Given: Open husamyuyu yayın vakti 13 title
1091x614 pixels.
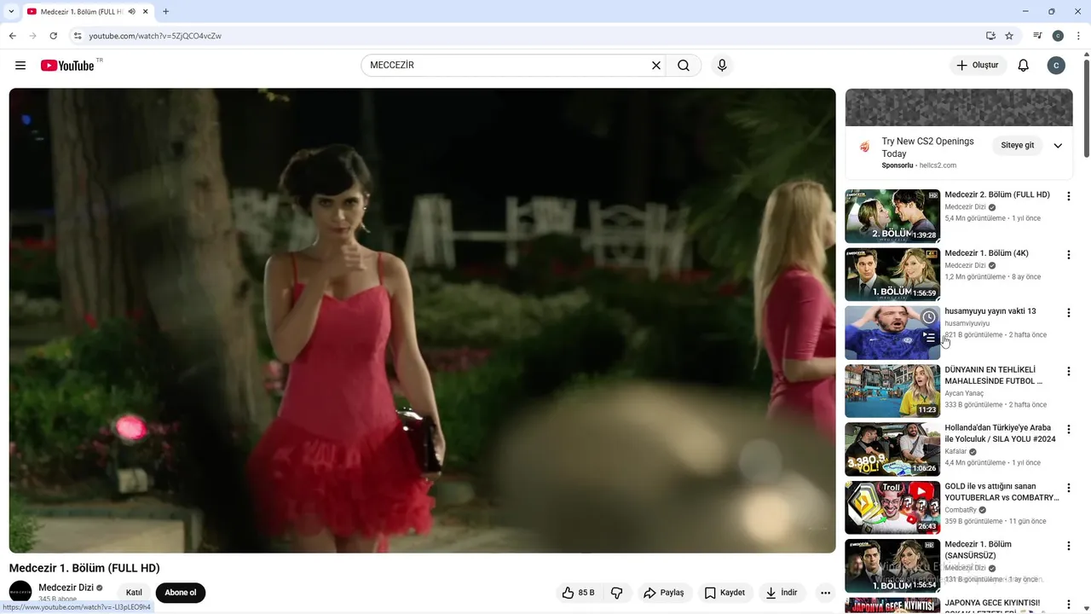Looking at the screenshot, I should point(990,311).
